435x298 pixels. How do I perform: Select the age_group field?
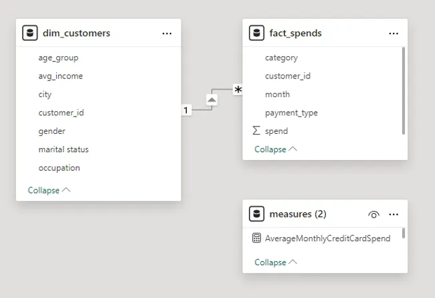tap(58, 58)
